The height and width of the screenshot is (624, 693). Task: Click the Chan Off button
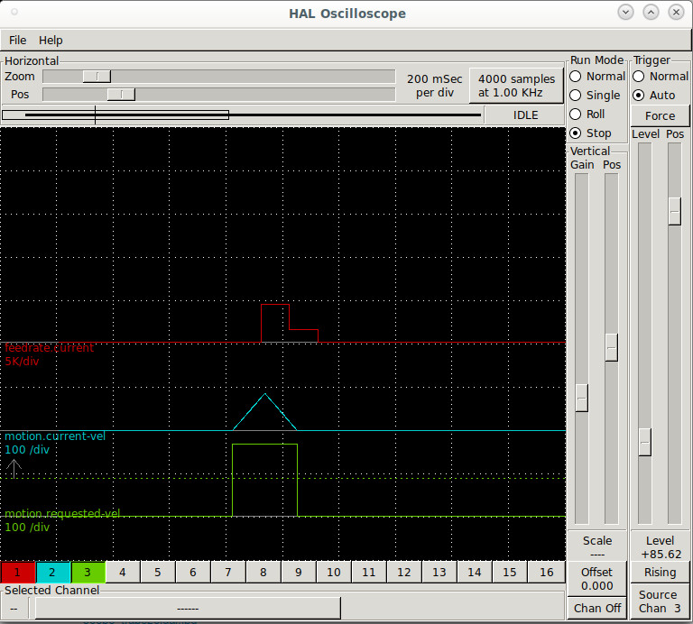(597, 608)
